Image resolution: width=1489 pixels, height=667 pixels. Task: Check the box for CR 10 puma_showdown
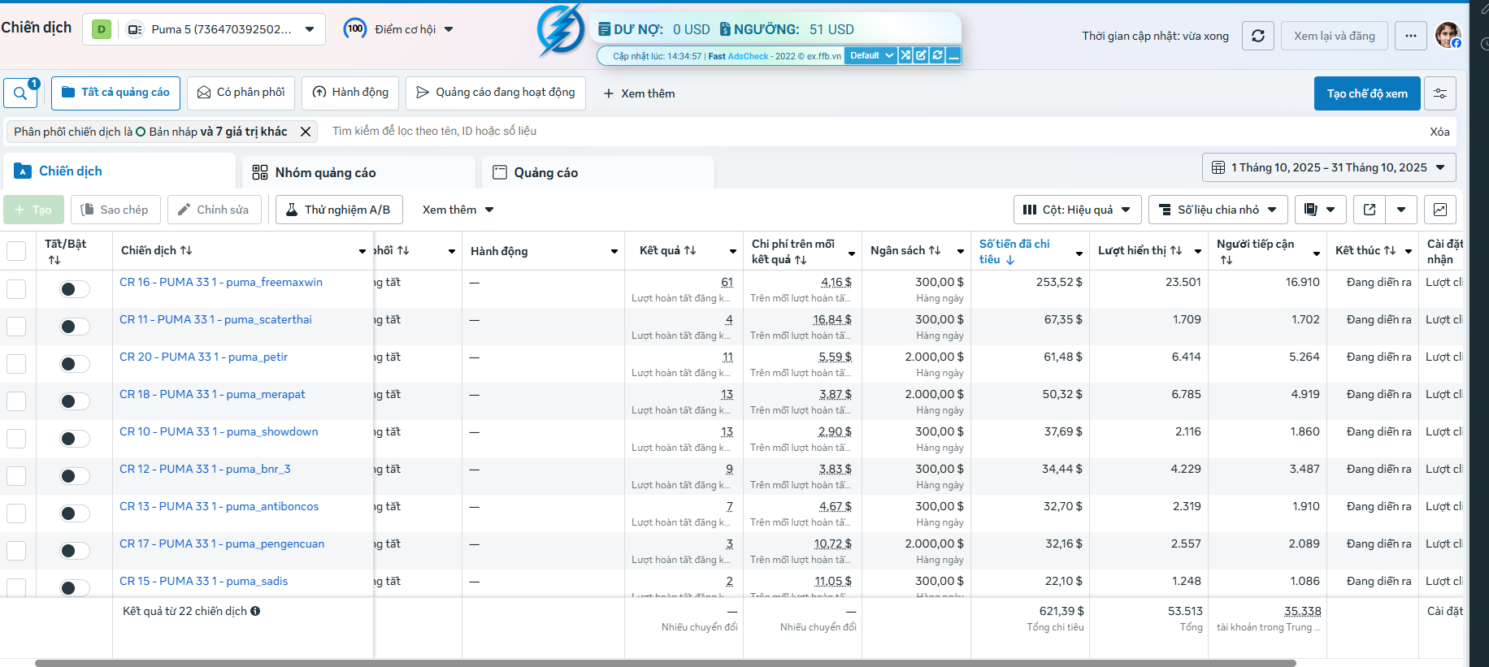pyautogui.click(x=16, y=439)
